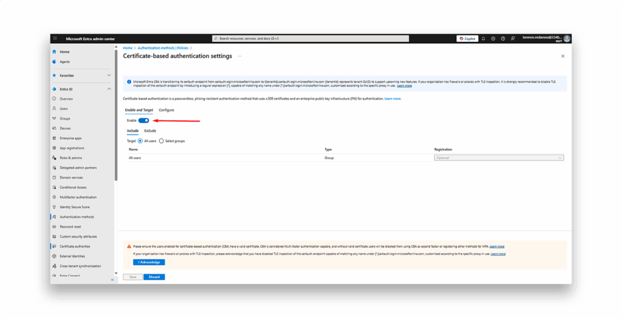This screenshot has height=318, width=622.
Task: Click the Cross-tenant synchronization icon
Action: point(54,266)
